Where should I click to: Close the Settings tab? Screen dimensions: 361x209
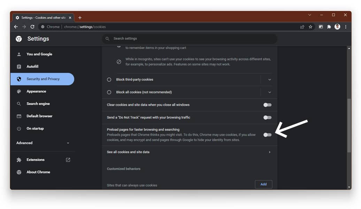(x=70, y=17)
